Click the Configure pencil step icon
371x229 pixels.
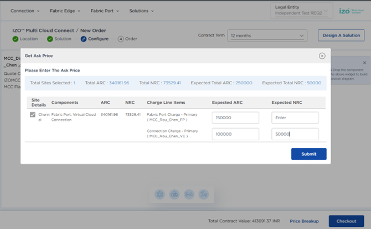(x=84, y=39)
